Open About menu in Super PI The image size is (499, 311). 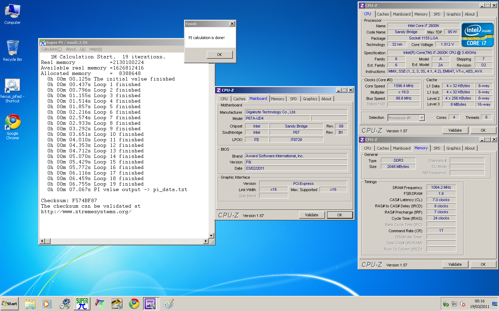(76, 49)
